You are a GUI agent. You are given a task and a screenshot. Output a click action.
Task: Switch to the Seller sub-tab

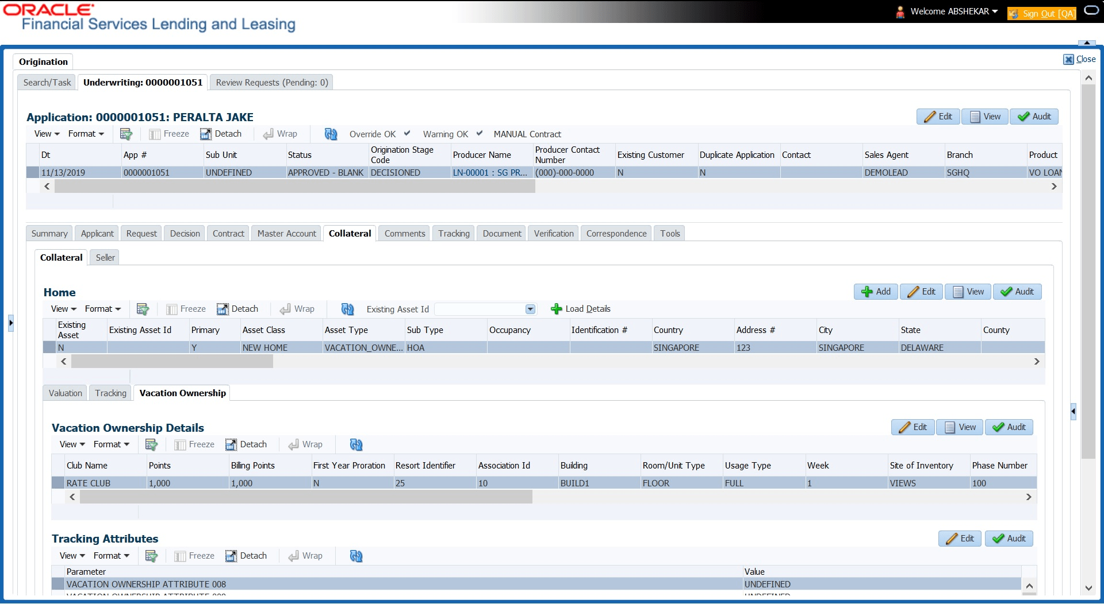105,258
